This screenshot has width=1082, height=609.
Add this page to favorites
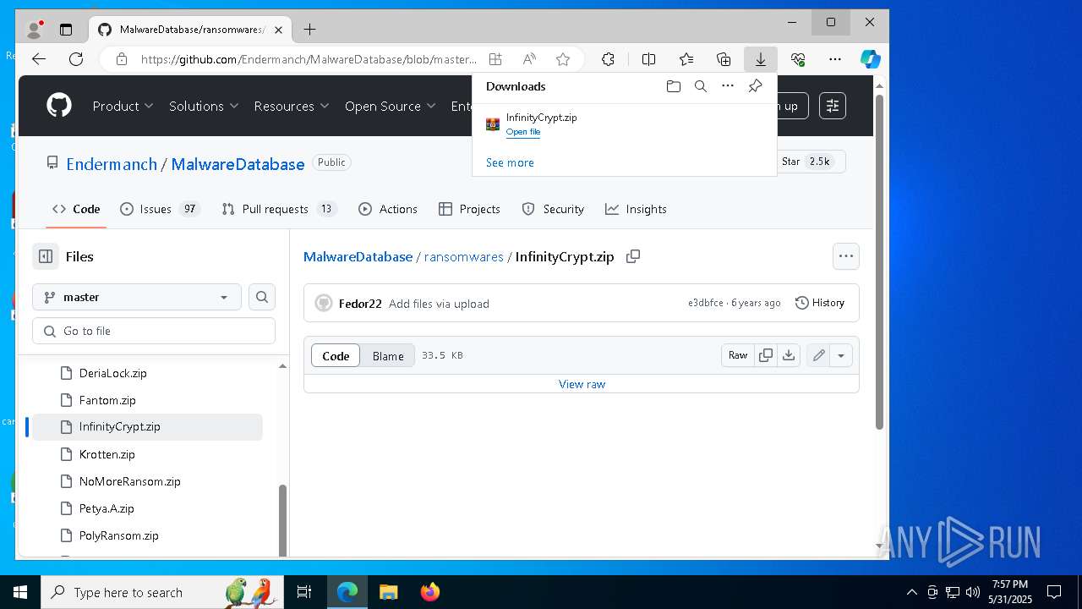pyautogui.click(x=563, y=59)
